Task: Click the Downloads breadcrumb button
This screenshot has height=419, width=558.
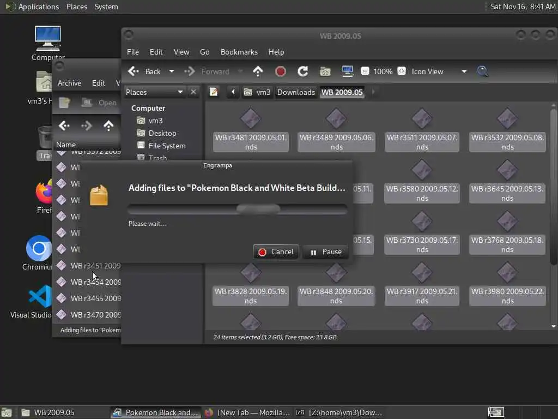Action: [296, 92]
